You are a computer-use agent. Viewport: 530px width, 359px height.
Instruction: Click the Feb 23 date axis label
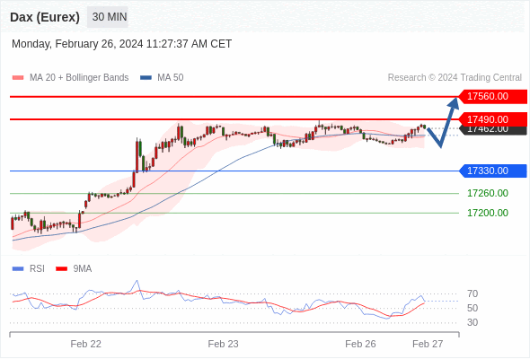click(x=223, y=344)
